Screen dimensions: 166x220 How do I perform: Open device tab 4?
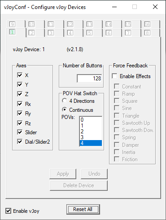74,33
